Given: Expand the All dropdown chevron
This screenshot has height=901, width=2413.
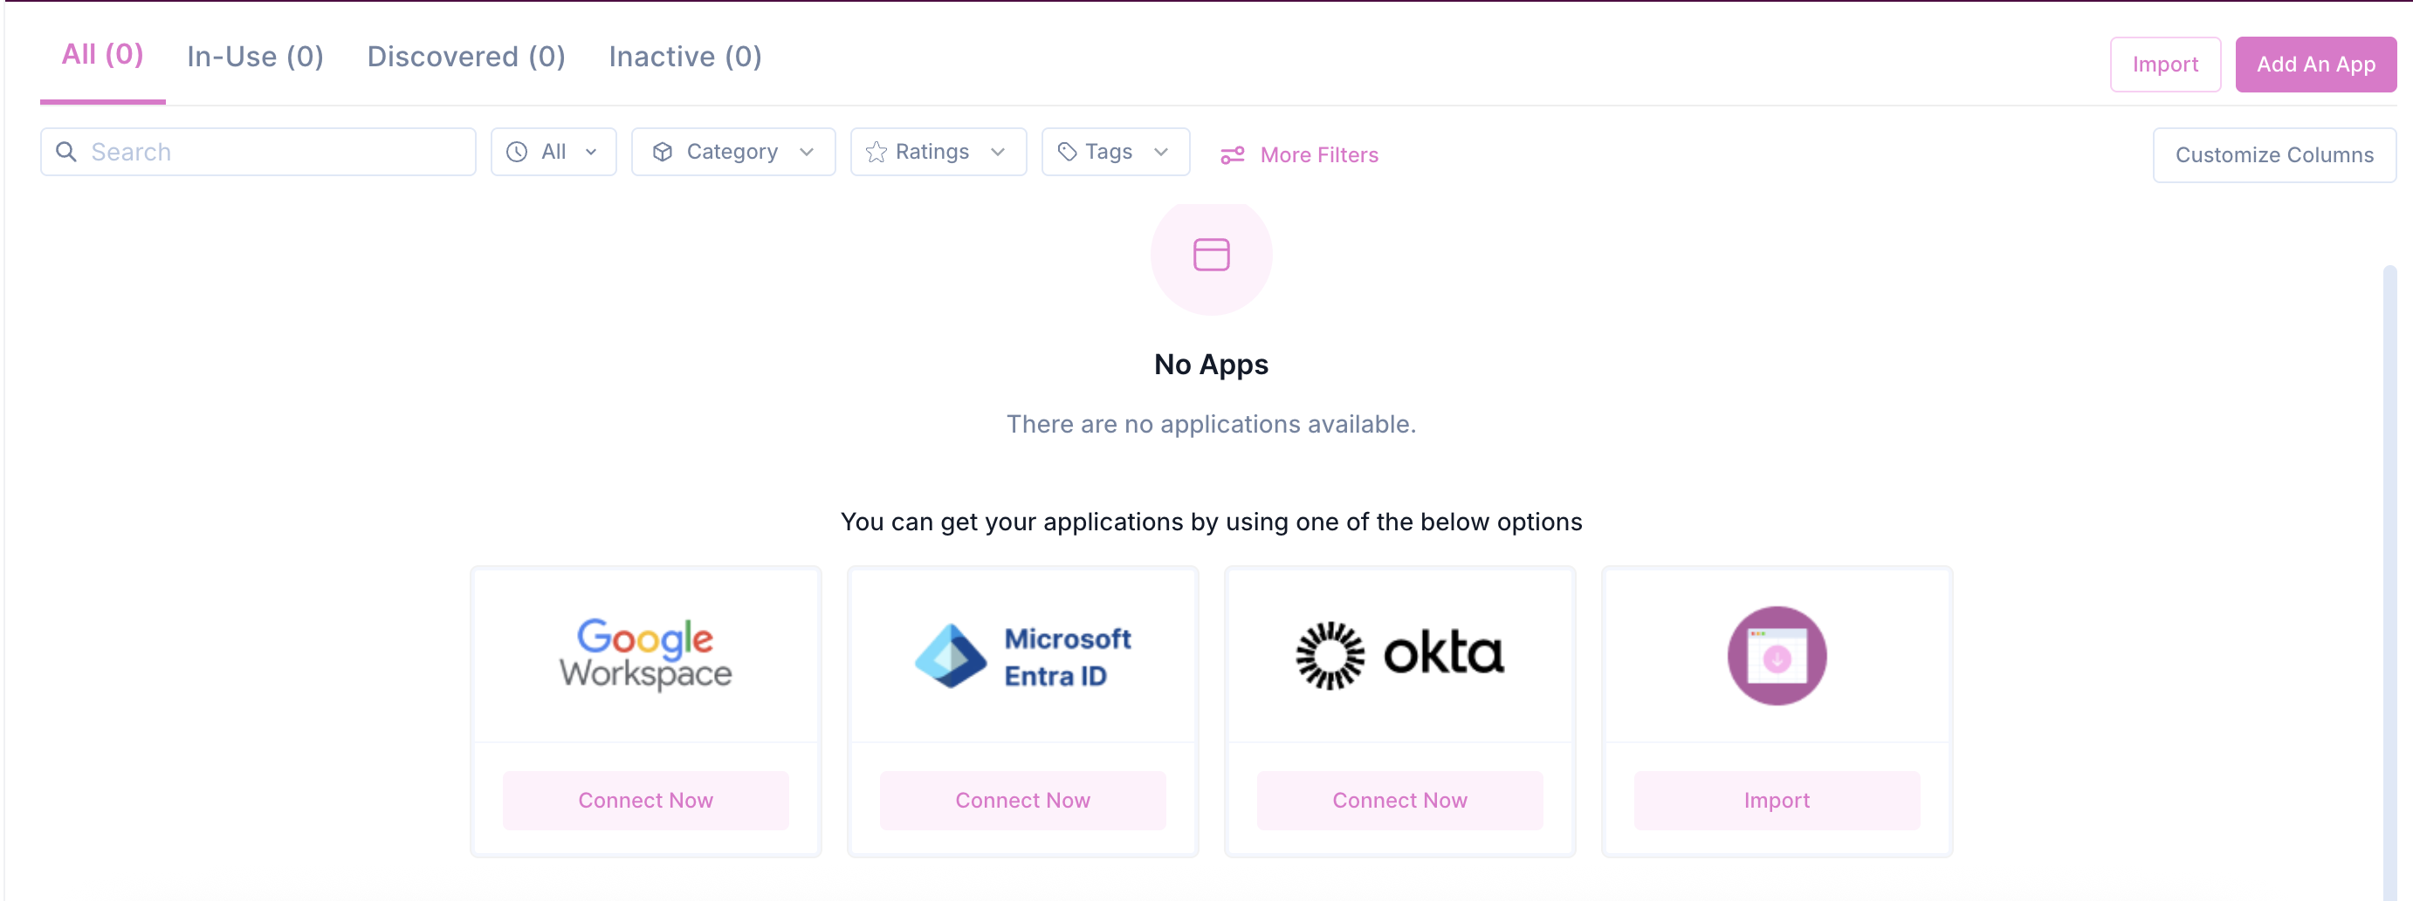Looking at the screenshot, I should [591, 153].
